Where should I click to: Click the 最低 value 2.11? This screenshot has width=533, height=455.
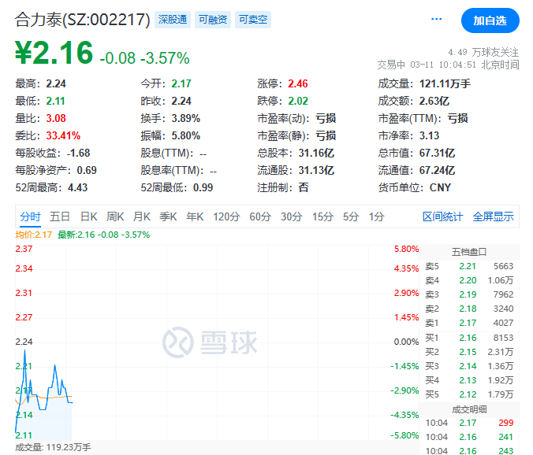[x=56, y=101]
